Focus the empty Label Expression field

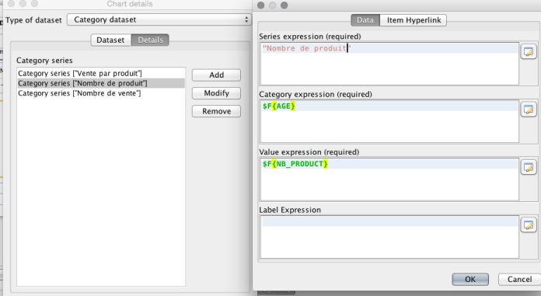coord(389,237)
